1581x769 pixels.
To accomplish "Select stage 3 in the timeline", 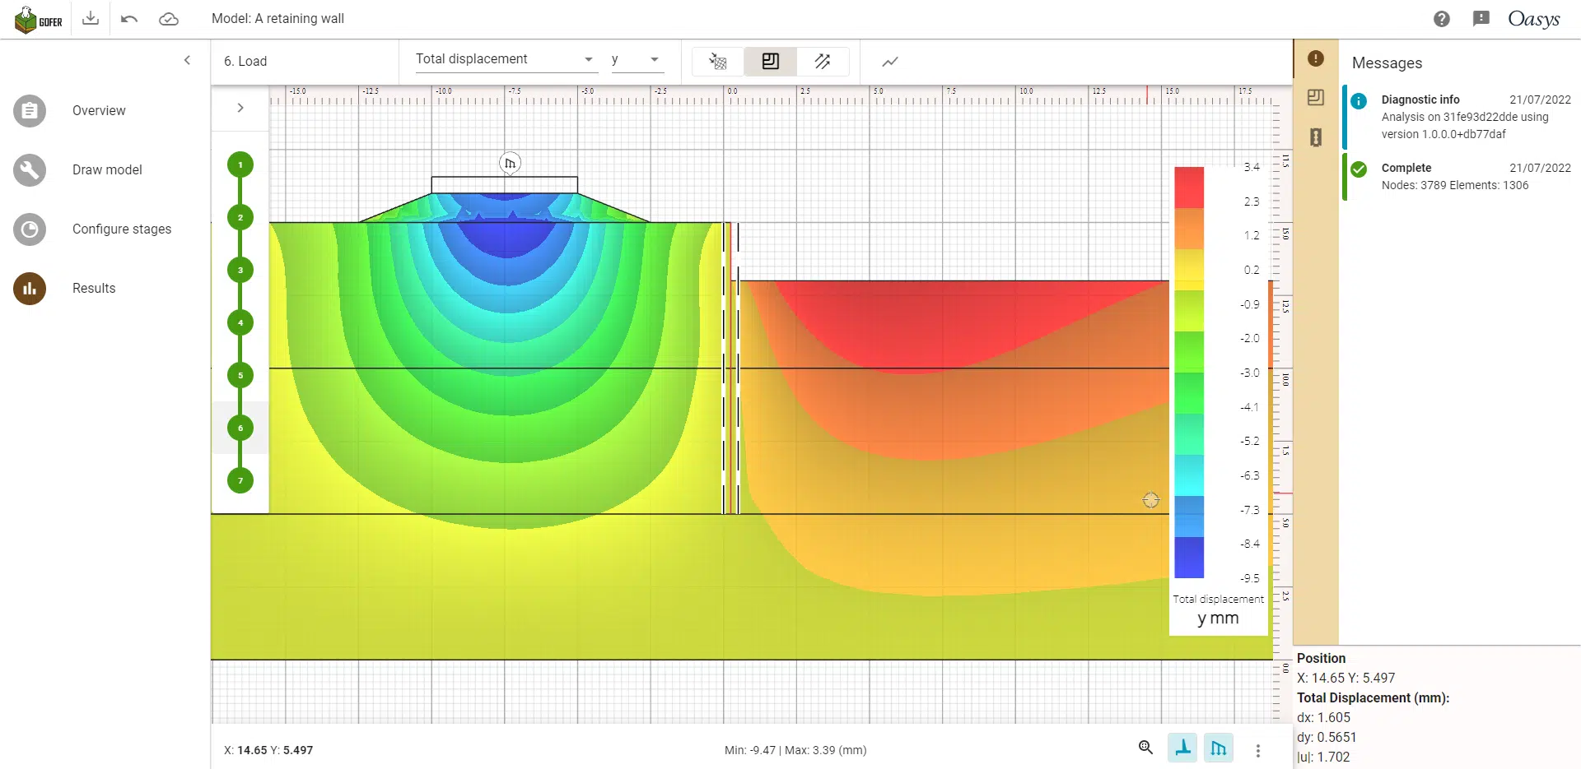I will [x=240, y=270].
